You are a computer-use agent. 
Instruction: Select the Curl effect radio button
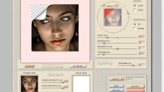135,6
